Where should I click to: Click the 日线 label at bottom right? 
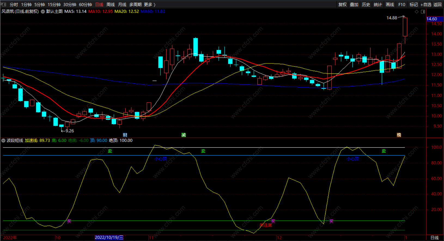pyautogui.click(x=434, y=238)
